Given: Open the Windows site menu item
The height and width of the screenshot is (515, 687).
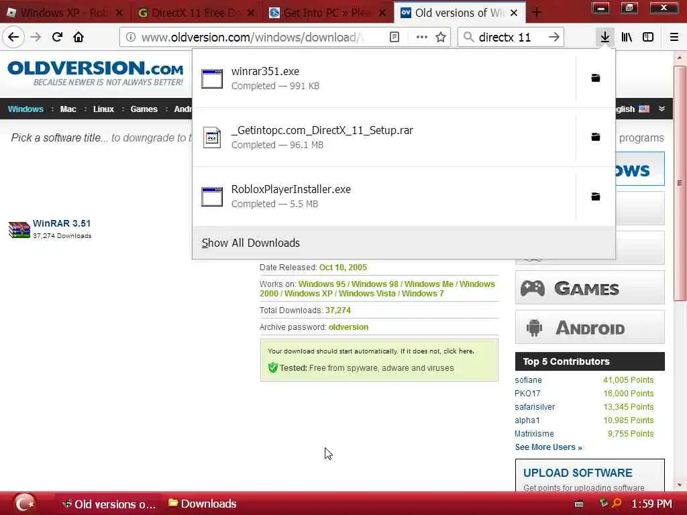Looking at the screenshot, I should coord(25,109).
